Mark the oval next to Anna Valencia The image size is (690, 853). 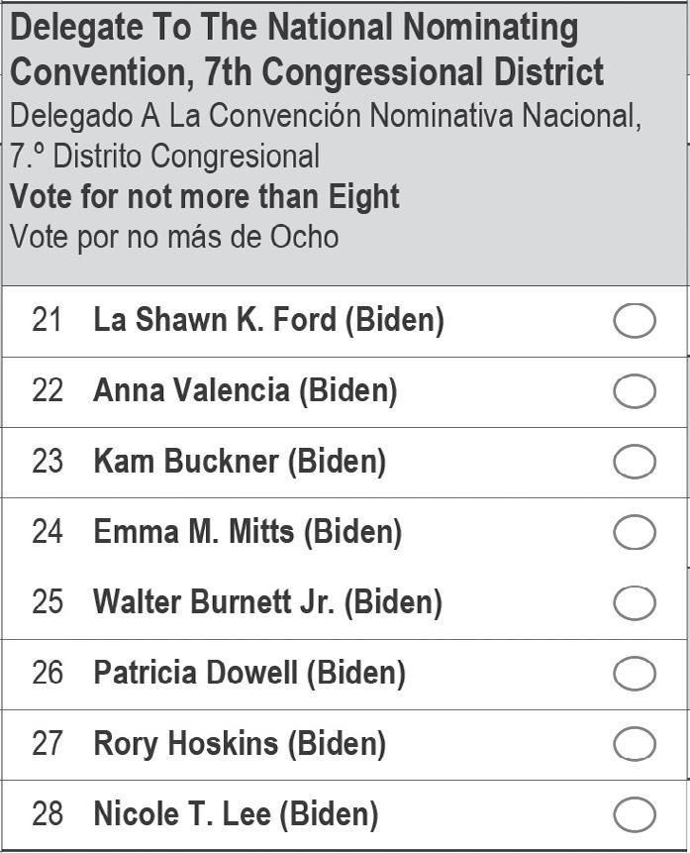pyautogui.click(x=635, y=391)
